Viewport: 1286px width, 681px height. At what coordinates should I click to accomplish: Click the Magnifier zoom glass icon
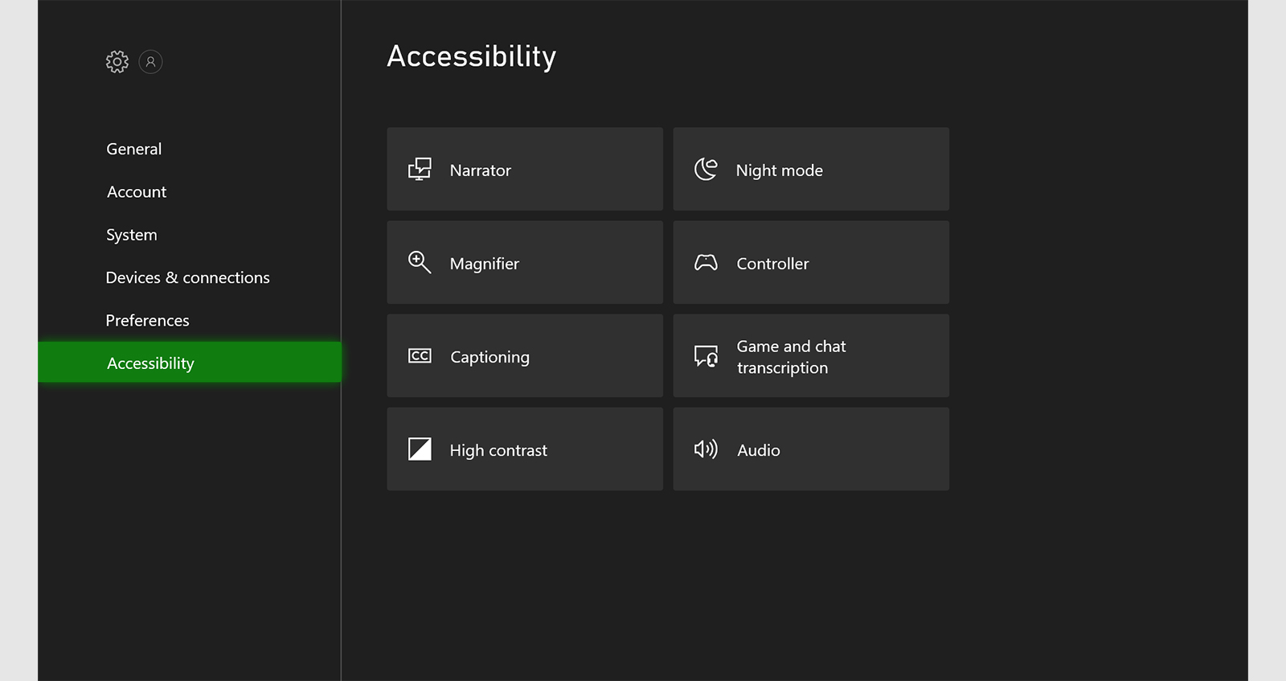point(420,262)
